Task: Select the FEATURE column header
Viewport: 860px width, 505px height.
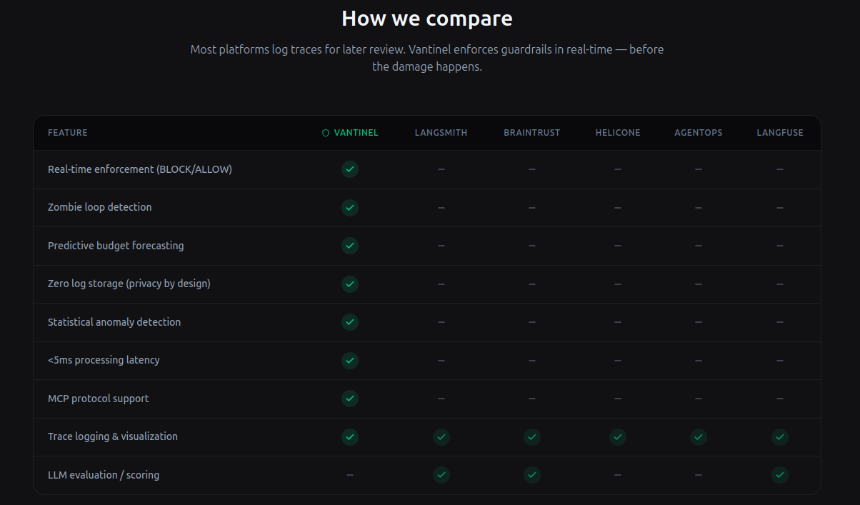Action: [68, 133]
